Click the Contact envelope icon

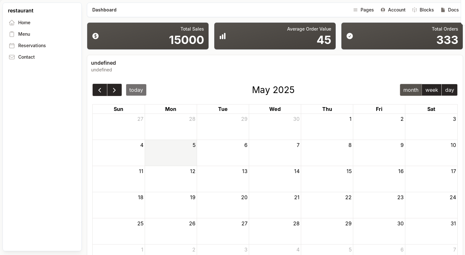point(12,57)
